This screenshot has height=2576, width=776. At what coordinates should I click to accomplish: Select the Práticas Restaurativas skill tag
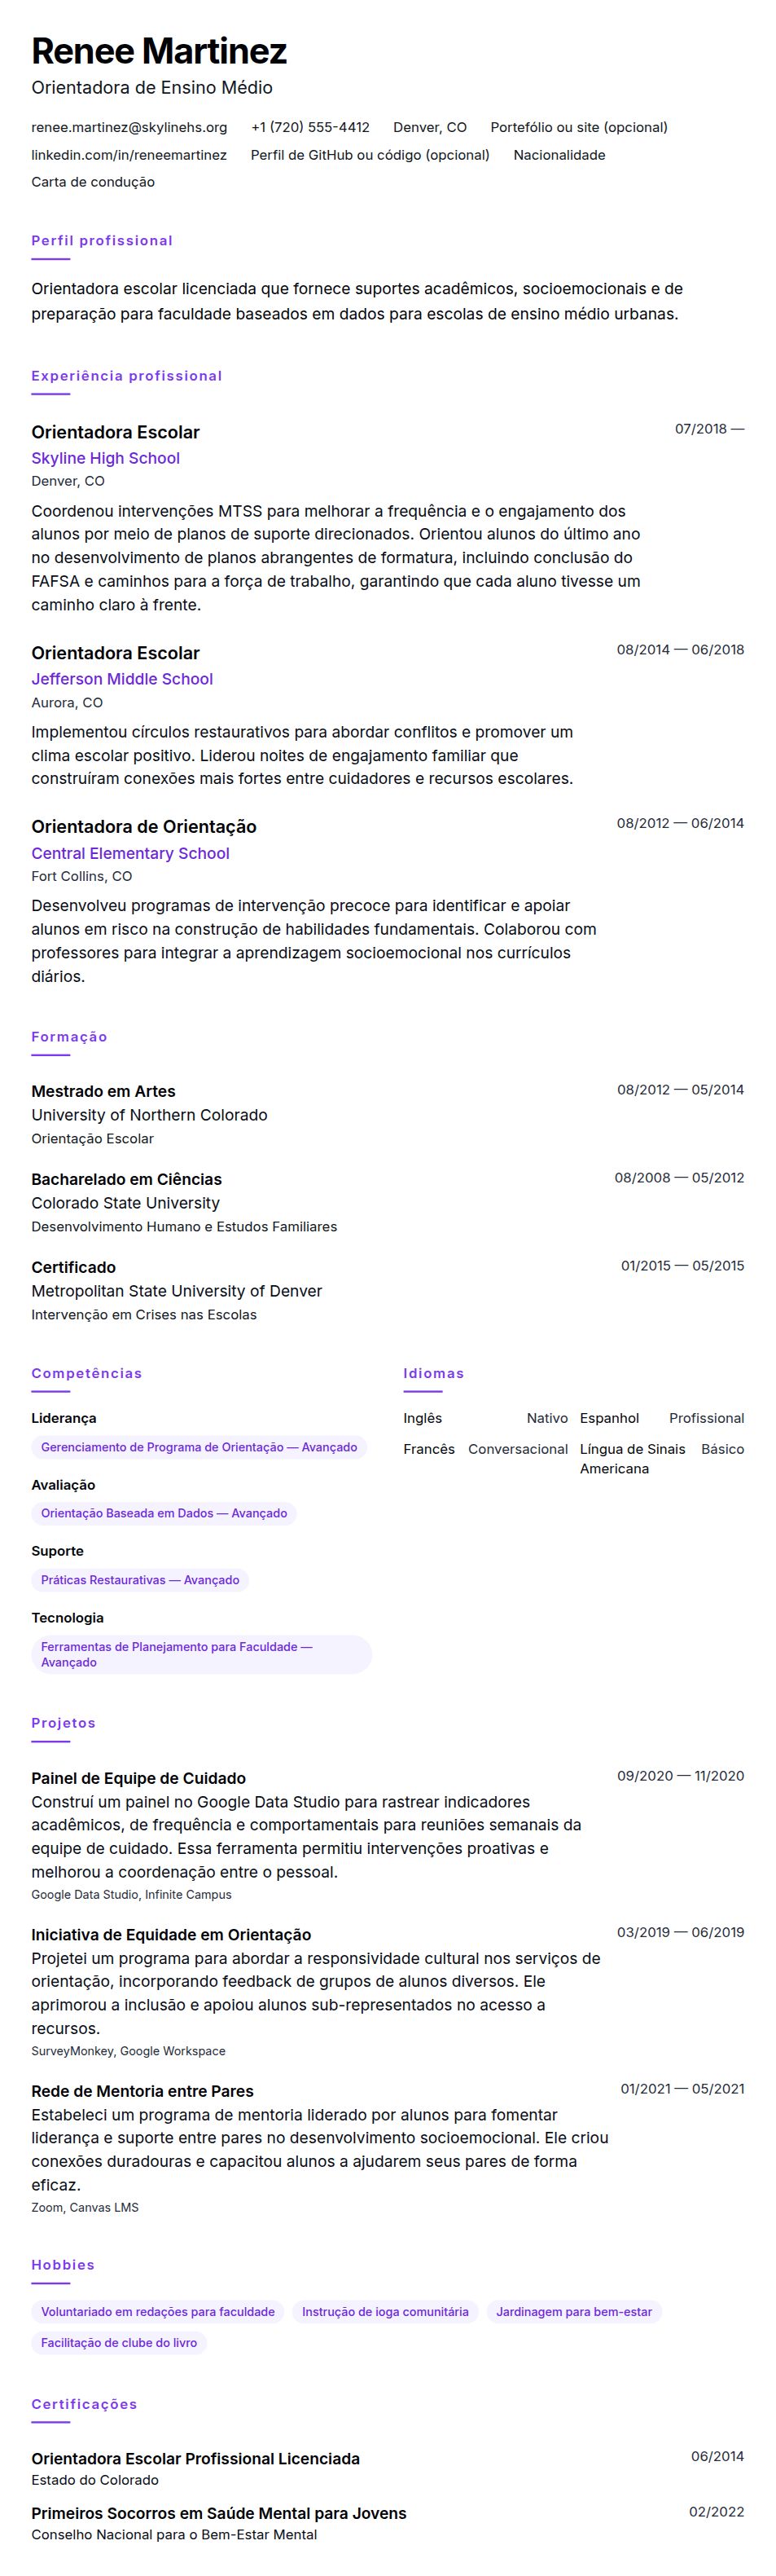coord(140,1580)
